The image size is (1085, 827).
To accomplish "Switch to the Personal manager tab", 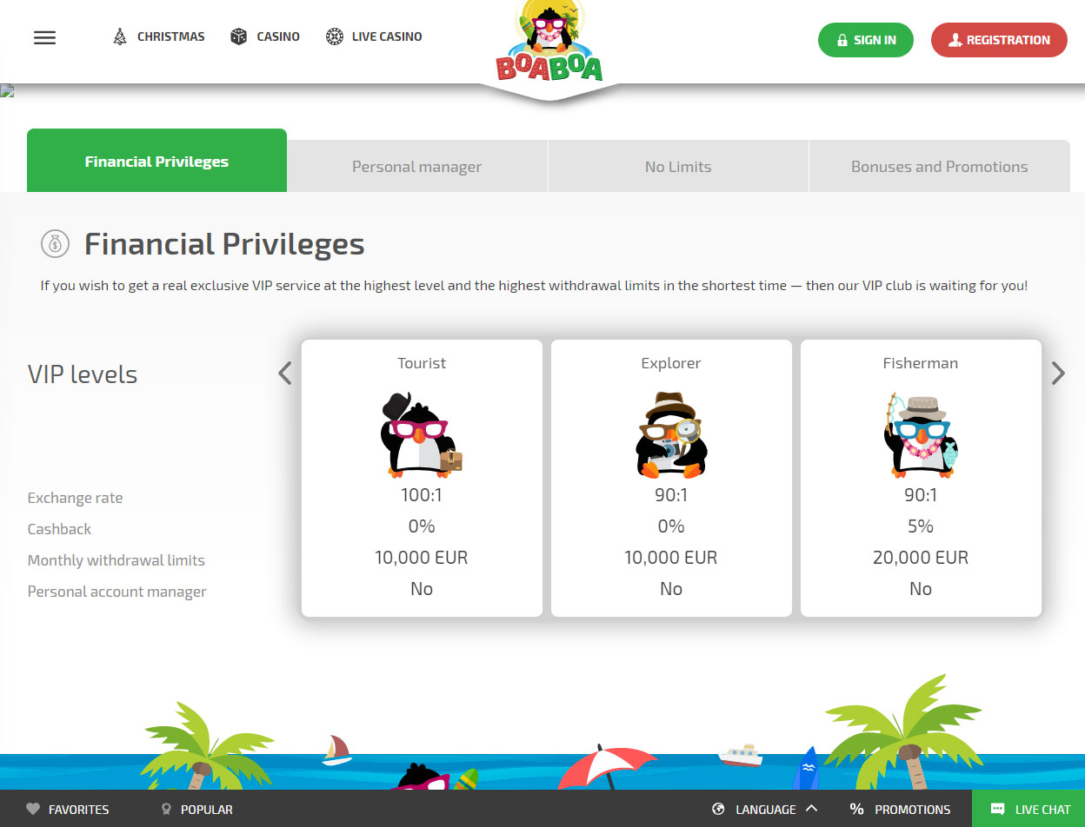I will click(x=417, y=166).
